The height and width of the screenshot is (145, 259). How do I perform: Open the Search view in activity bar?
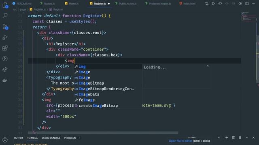(5, 16)
